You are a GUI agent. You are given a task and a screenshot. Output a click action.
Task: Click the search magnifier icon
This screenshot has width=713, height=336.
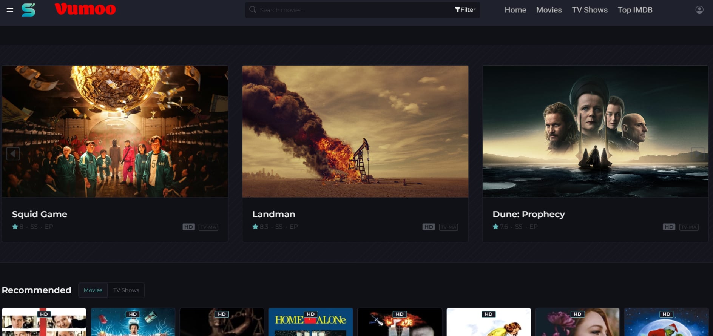click(253, 9)
